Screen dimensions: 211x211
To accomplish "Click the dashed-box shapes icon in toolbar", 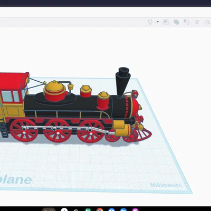I will pos(166,22).
